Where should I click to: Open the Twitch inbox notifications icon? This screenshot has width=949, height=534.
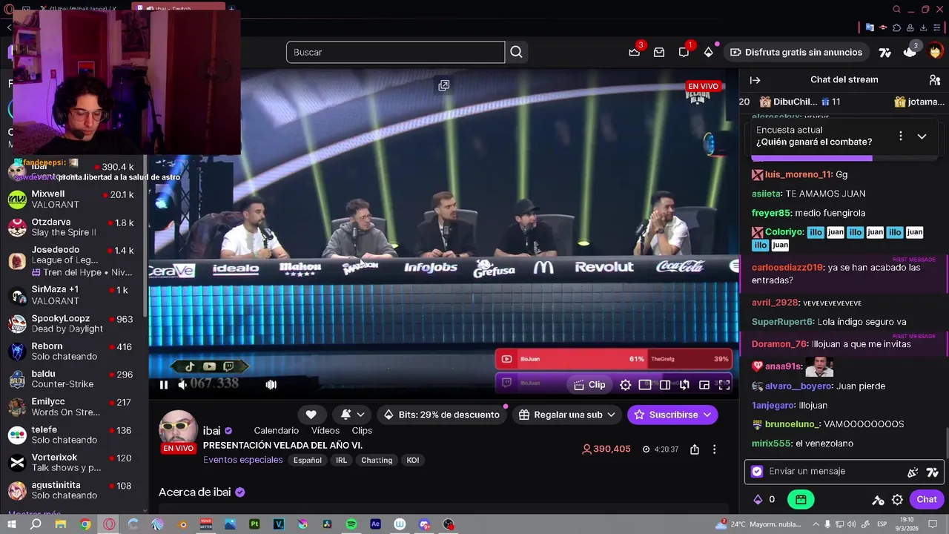(x=659, y=52)
